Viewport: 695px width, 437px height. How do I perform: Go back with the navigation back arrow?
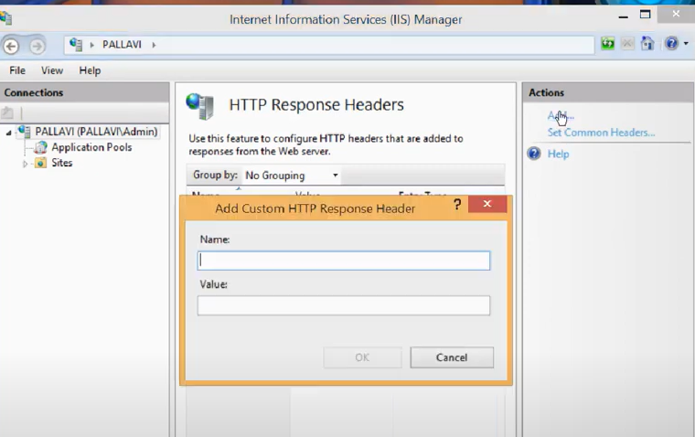pos(11,46)
